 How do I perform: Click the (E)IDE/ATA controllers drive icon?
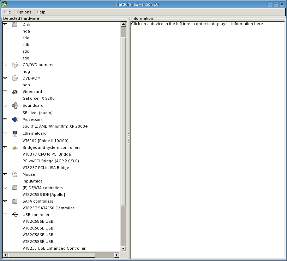14,188
